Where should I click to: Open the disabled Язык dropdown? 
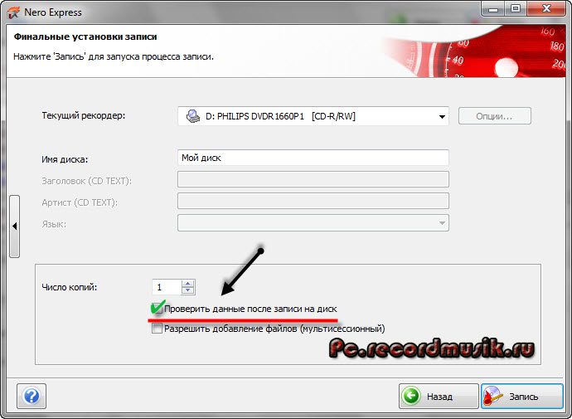pyautogui.click(x=313, y=223)
